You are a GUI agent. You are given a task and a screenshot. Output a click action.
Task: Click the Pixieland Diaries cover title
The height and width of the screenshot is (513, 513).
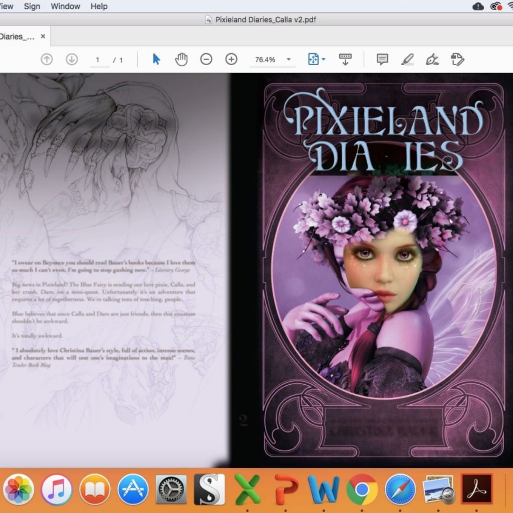[383, 131]
